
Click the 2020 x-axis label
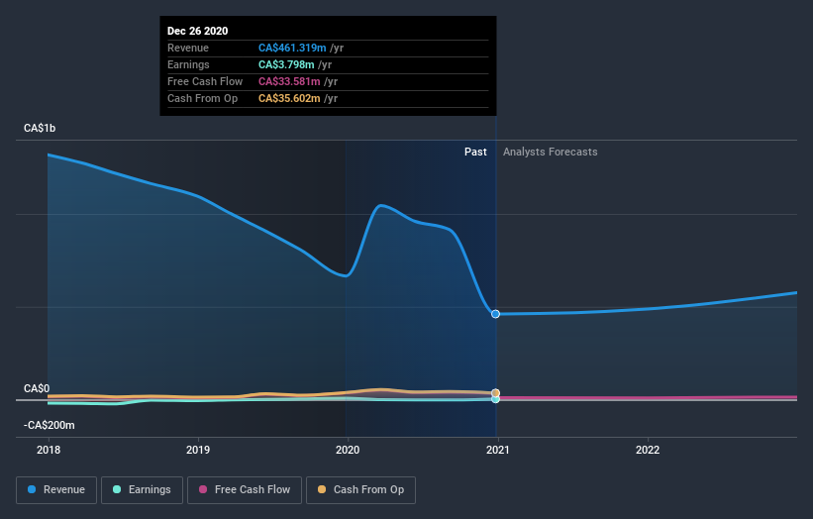click(x=348, y=450)
